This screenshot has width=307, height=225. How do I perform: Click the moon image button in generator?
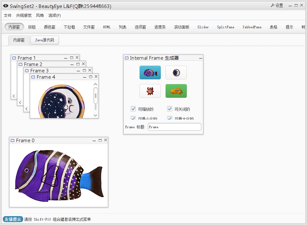pyautogui.click(x=176, y=73)
